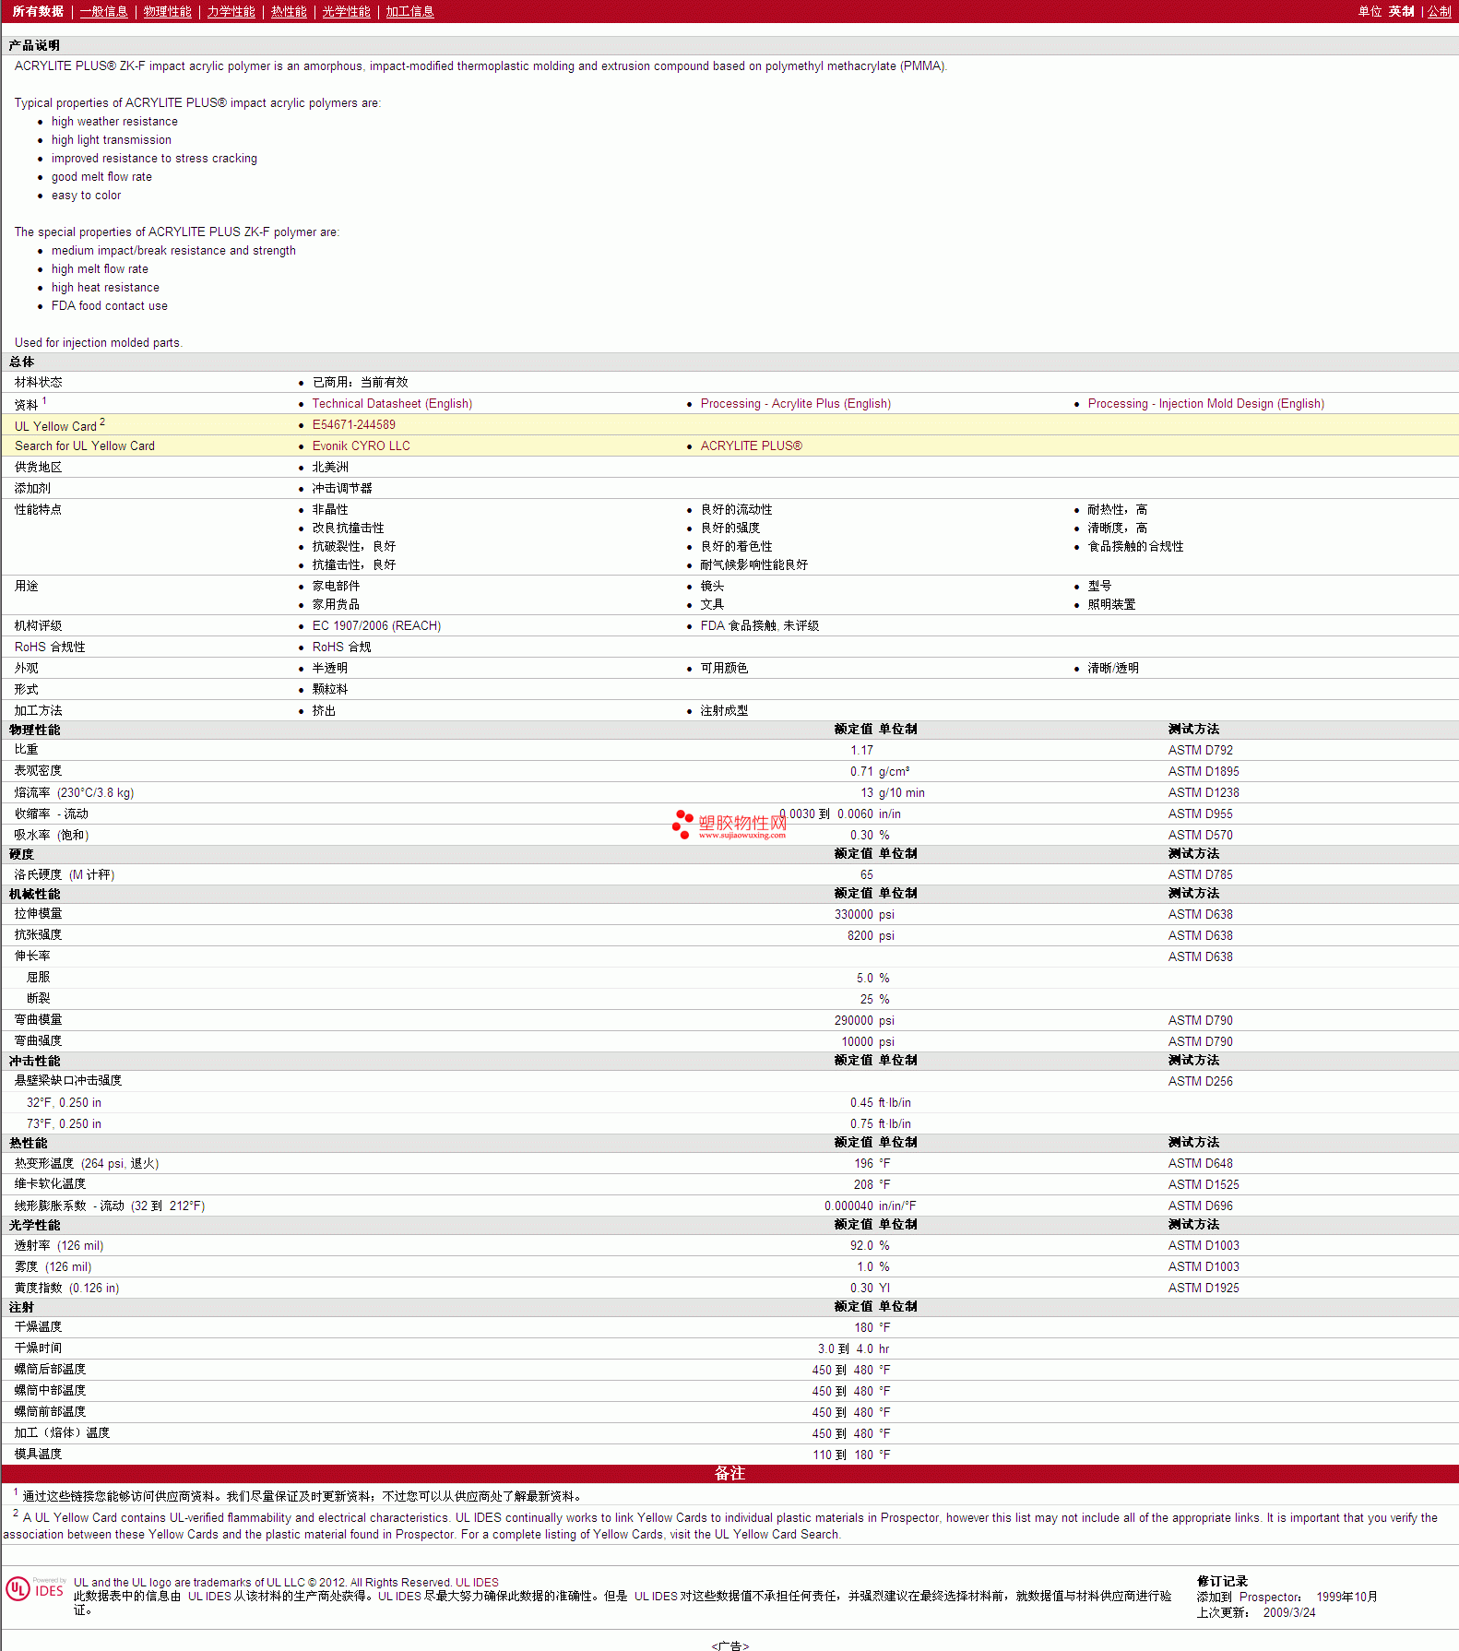Viewport: 1459px width, 1651px height.
Task: Click the 产品说明 section header
Action: (x=34, y=45)
